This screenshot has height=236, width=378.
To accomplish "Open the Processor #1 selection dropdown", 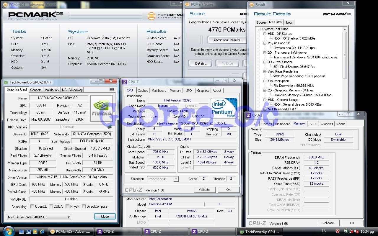I will tap(176, 179).
